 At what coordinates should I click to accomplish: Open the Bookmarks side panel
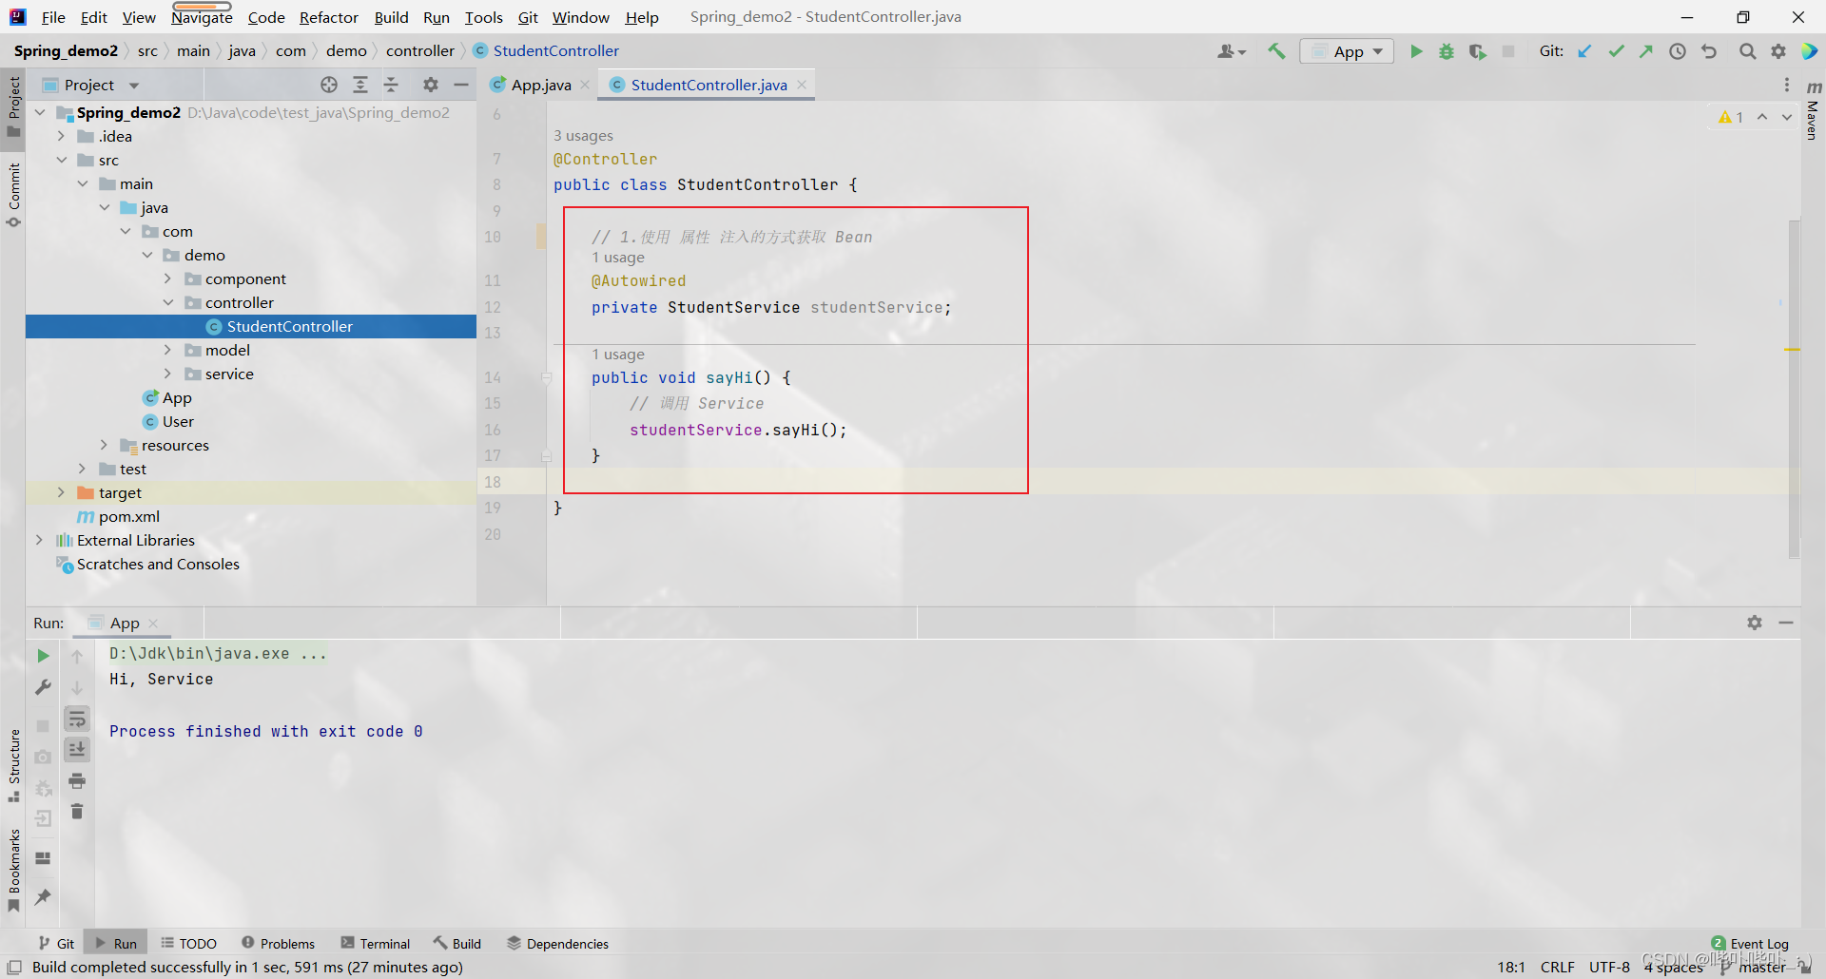click(x=13, y=869)
